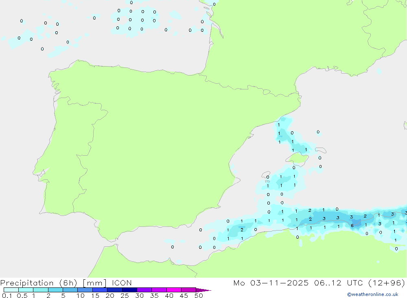The height and width of the screenshot is (298, 407).
Task: Click the "30" legend scale label
Action: click(140, 296)
